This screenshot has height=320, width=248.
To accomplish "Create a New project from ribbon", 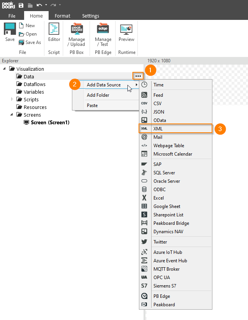I will tap(27, 26).
